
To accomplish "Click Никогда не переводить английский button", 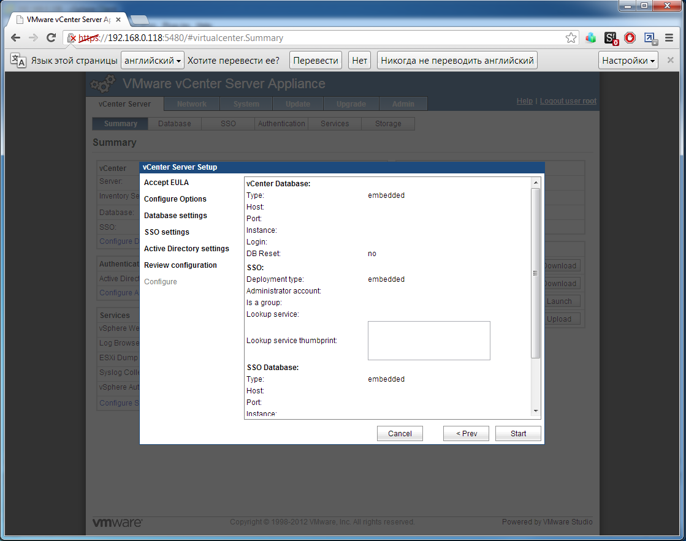I will click(x=457, y=61).
